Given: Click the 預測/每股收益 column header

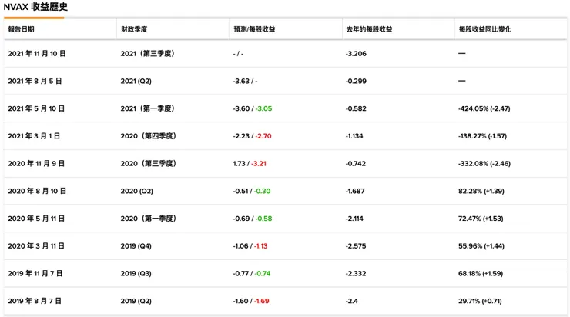Looking at the screenshot, I should [254, 29].
